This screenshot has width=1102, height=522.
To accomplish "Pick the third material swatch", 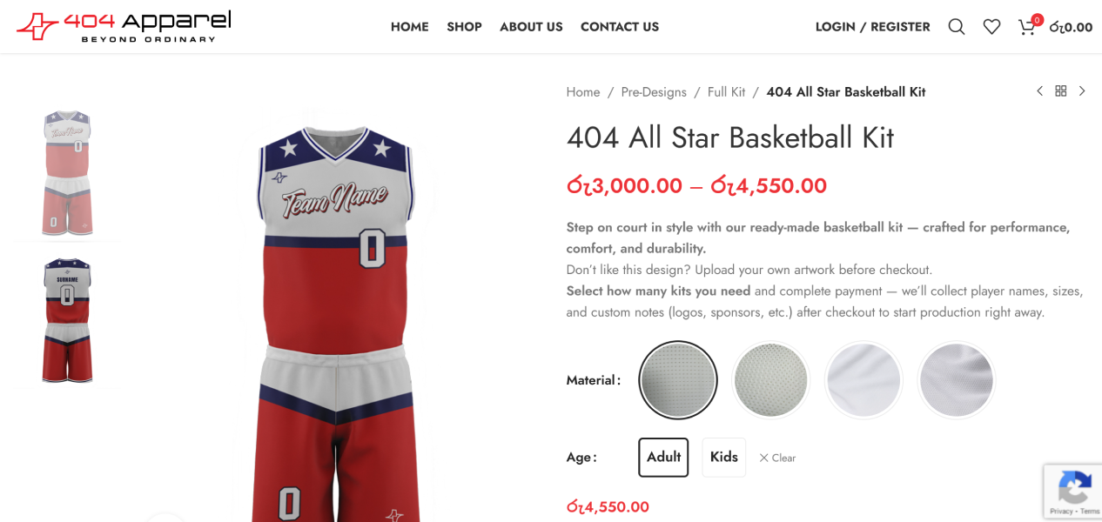I will click(x=863, y=380).
